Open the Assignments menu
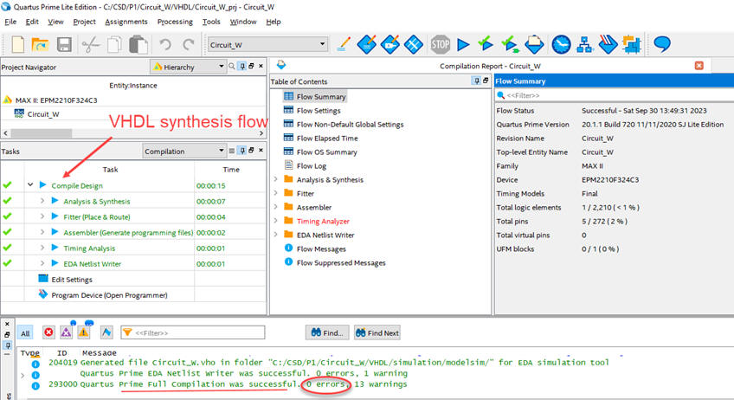This screenshot has height=400, width=734. point(126,22)
